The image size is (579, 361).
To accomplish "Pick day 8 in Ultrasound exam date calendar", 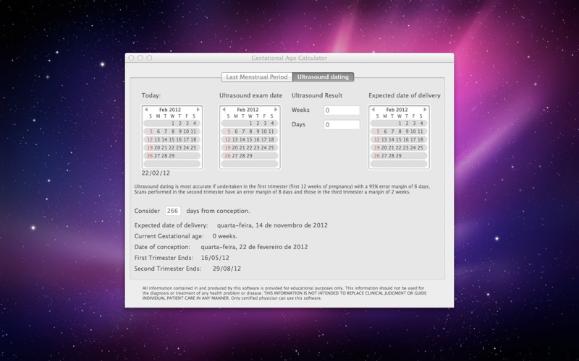I will click(x=250, y=131).
